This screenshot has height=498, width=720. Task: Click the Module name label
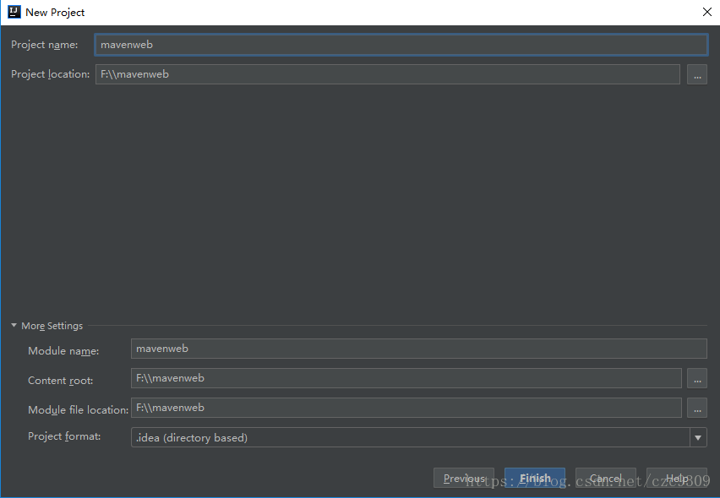click(63, 351)
